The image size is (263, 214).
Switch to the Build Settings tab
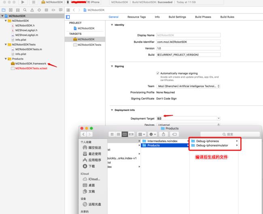coord(177,17)
